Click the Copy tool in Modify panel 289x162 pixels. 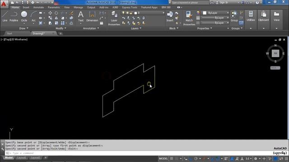click(x=50, y=18)
